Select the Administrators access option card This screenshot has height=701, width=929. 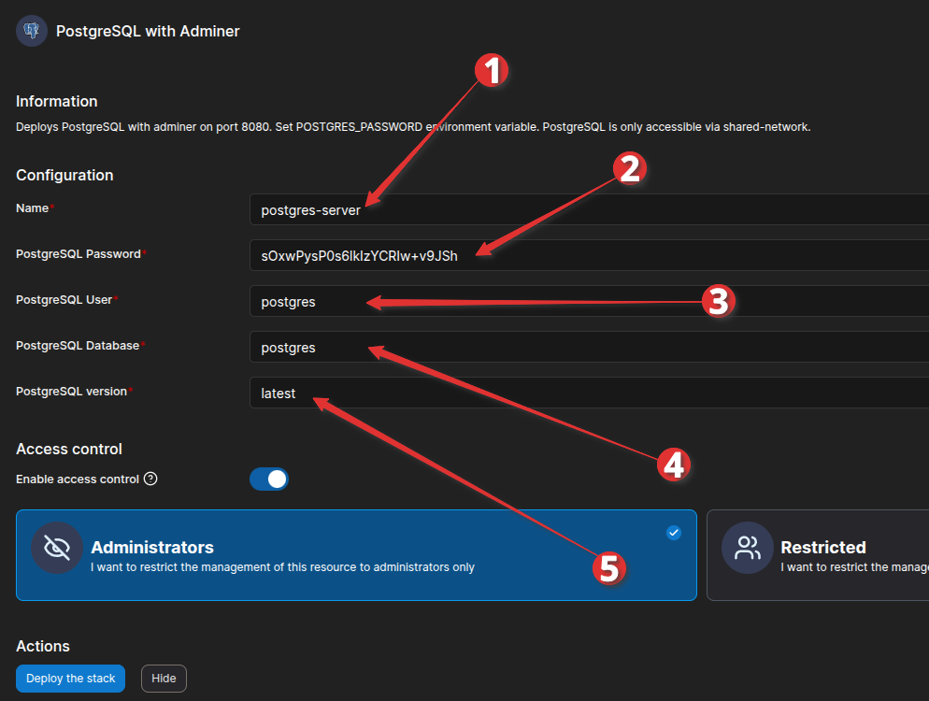356,555
